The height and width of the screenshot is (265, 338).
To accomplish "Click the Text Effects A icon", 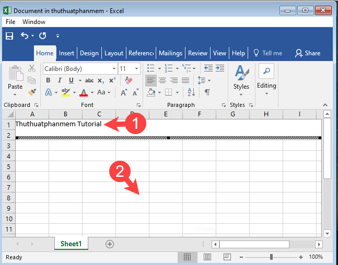I will (49, 92).
